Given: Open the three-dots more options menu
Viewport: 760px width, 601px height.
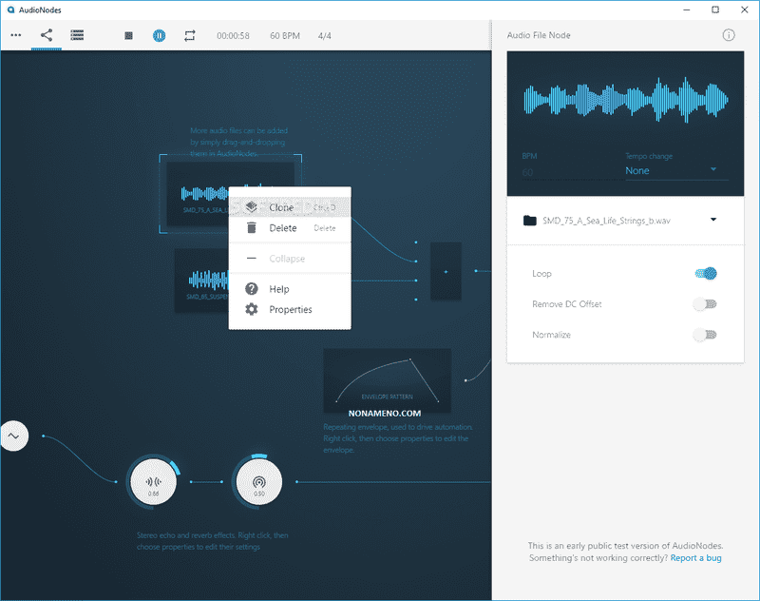Looking at the screenshot, I should coord(16,35).
